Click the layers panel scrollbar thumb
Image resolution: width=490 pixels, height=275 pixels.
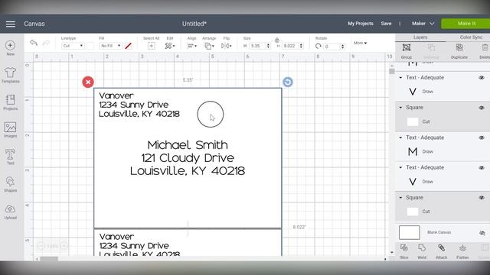tap(392, 71)
